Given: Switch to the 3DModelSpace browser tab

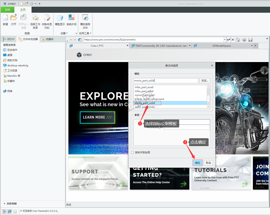Looking at the screenshot, I should pos(221,46).
